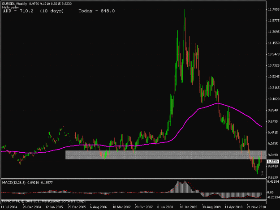
Task: Click the '11 Jul 2004' date label
Action: 9,207
